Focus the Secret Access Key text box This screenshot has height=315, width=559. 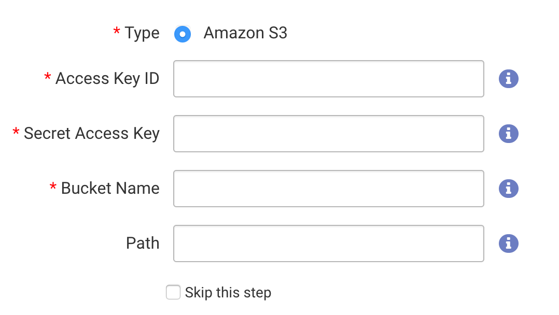tap(328, 134)
